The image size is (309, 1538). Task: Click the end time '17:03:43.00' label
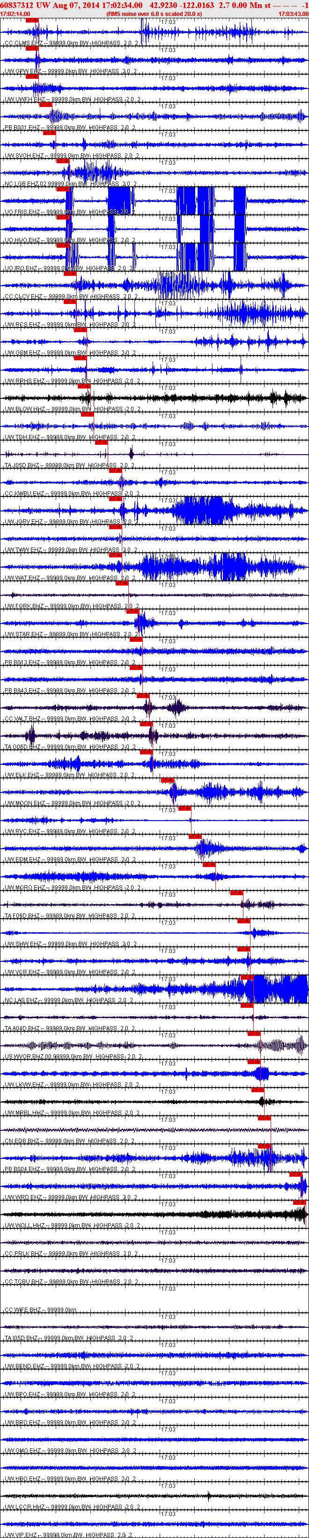293,13
